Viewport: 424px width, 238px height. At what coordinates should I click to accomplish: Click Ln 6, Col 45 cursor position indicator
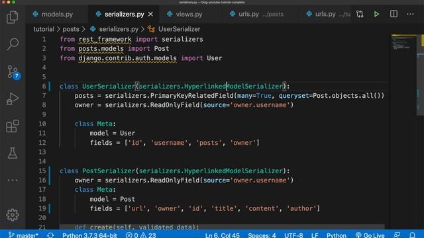(223, 235)
